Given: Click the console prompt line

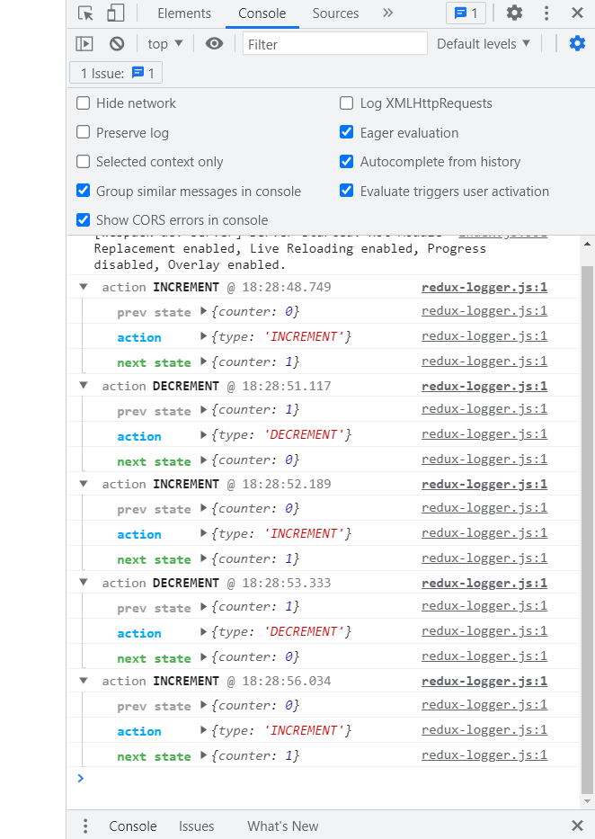Looking at the screenshot, I should [324, 779].
